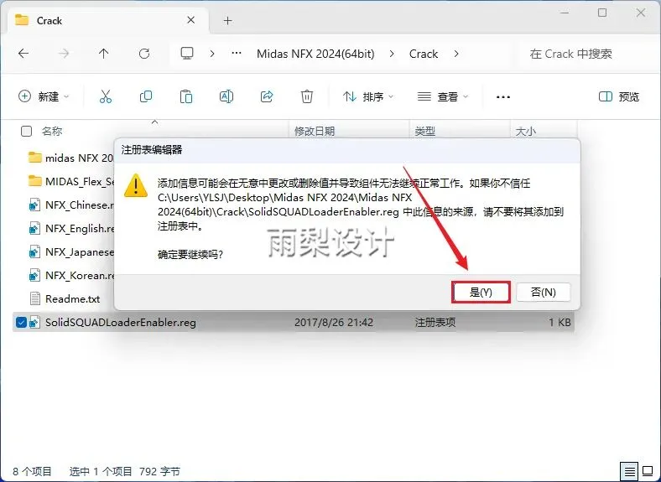The height and width of the screenshot is (482, 661).
Task: Select the Readme.txt file
Action: 65,299
